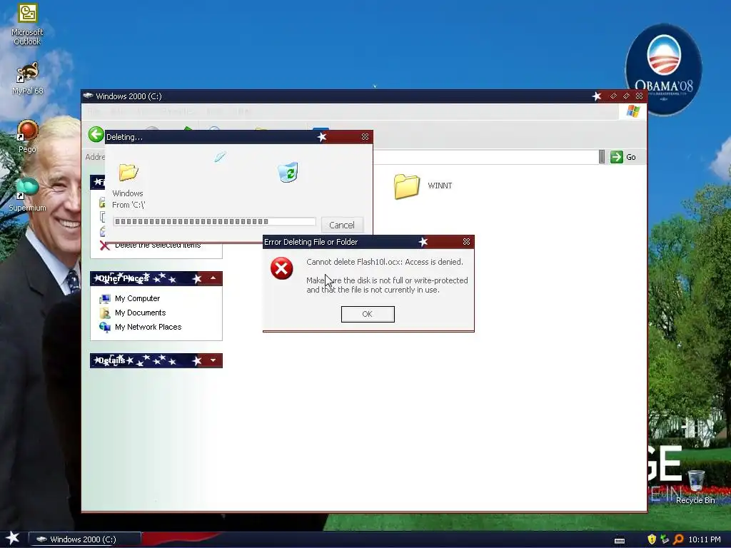The height and width of the screenshot is (548, 731).
Task: Click the keyboard icon in system tray
Action: click(x=620, y=541)
